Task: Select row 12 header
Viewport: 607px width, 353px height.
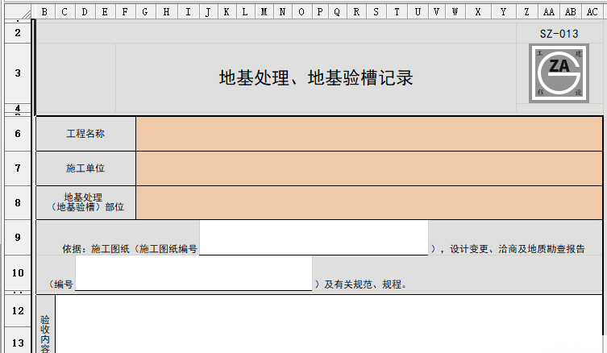Action: point(17,309)
